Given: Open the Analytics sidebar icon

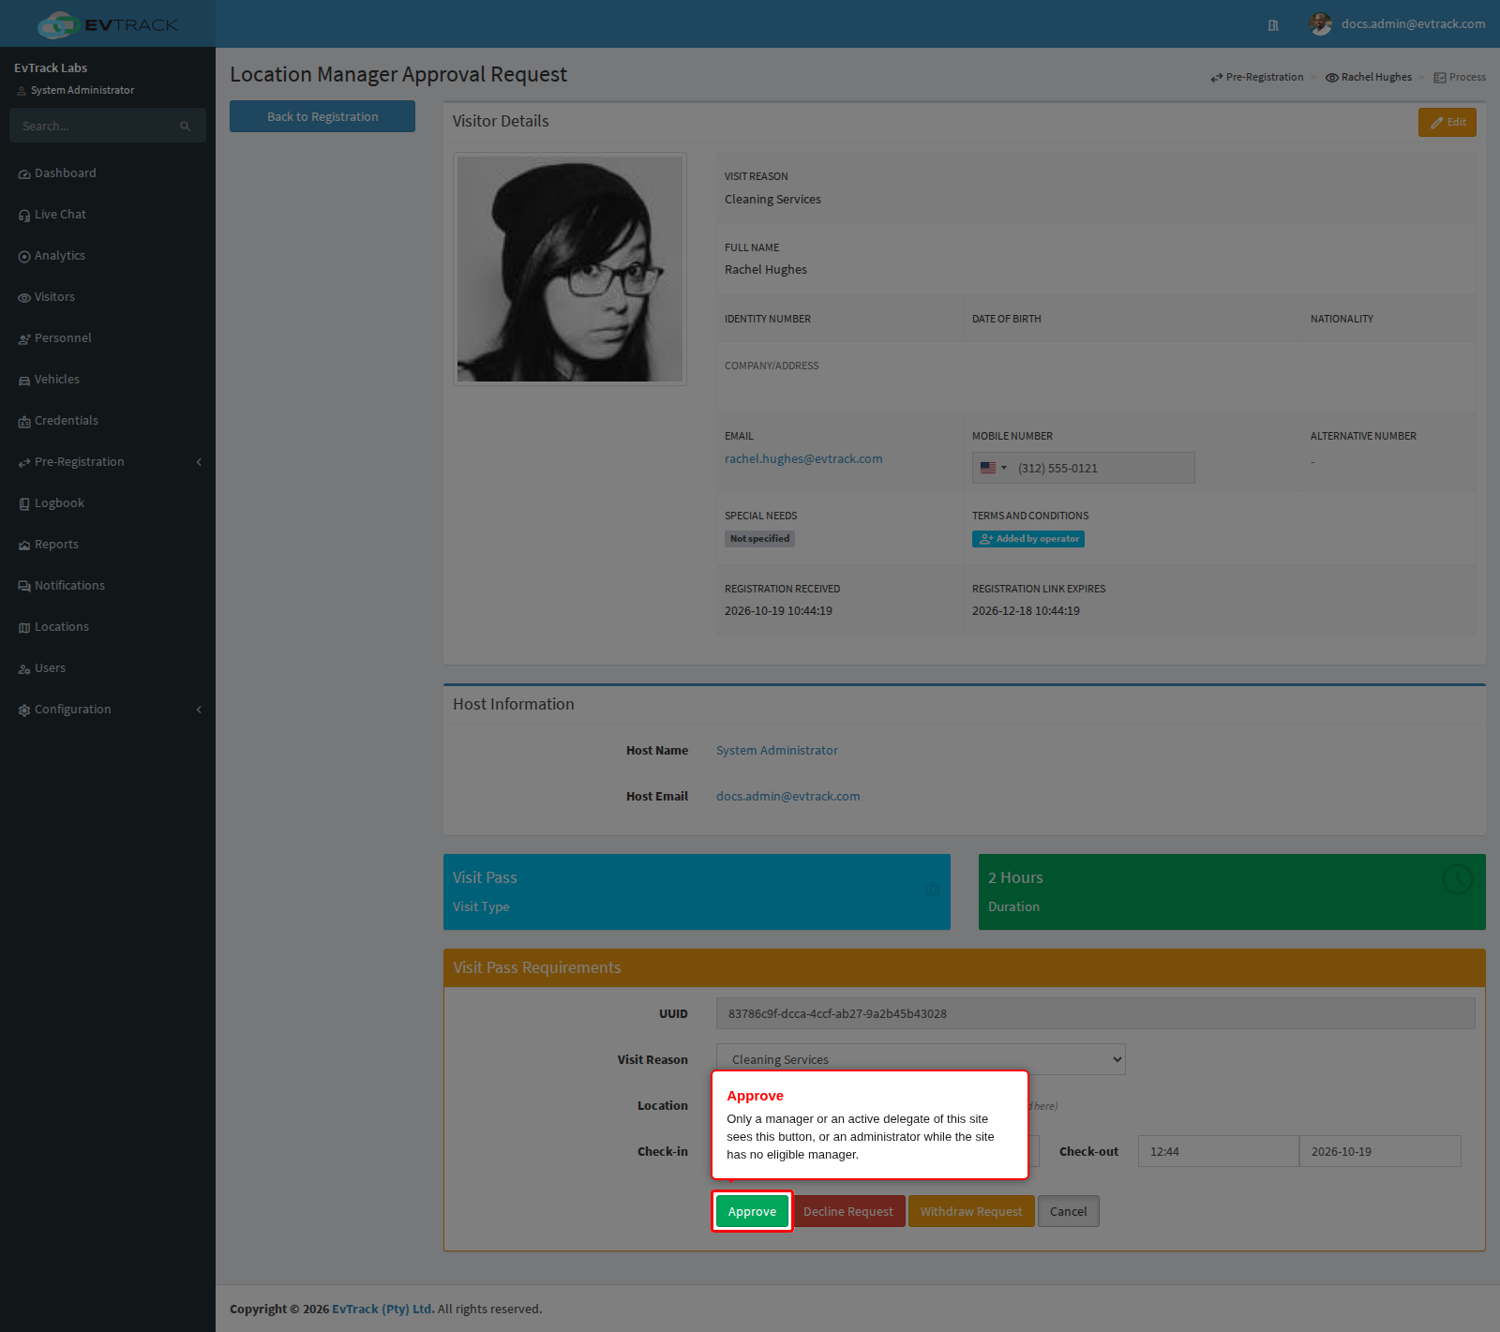Looking at the screenshot, I should tap(24, 257).
